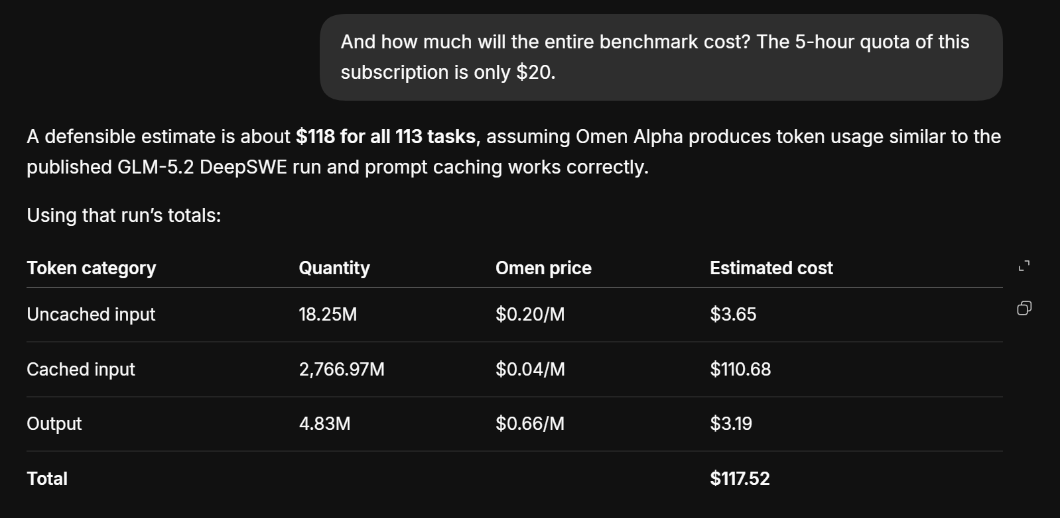Click the $0.20/M price cell
The height and width of the screenshot is (518, 1060).
tap(530, 314)
